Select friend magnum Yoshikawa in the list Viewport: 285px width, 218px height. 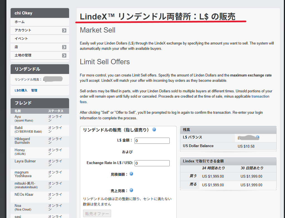[x=23, y=174]
